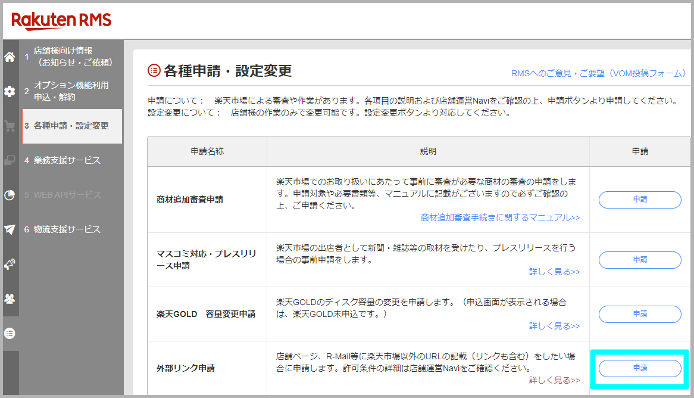Viewport: 694px width, 398px height.
Task: Select WEB APIサービス menu item
Action: pyautogui.click(x=71, y=195)
